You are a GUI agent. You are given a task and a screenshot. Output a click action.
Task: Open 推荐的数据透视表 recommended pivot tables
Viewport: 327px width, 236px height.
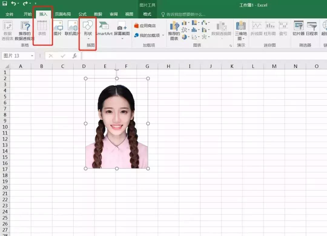coord(25,30)
